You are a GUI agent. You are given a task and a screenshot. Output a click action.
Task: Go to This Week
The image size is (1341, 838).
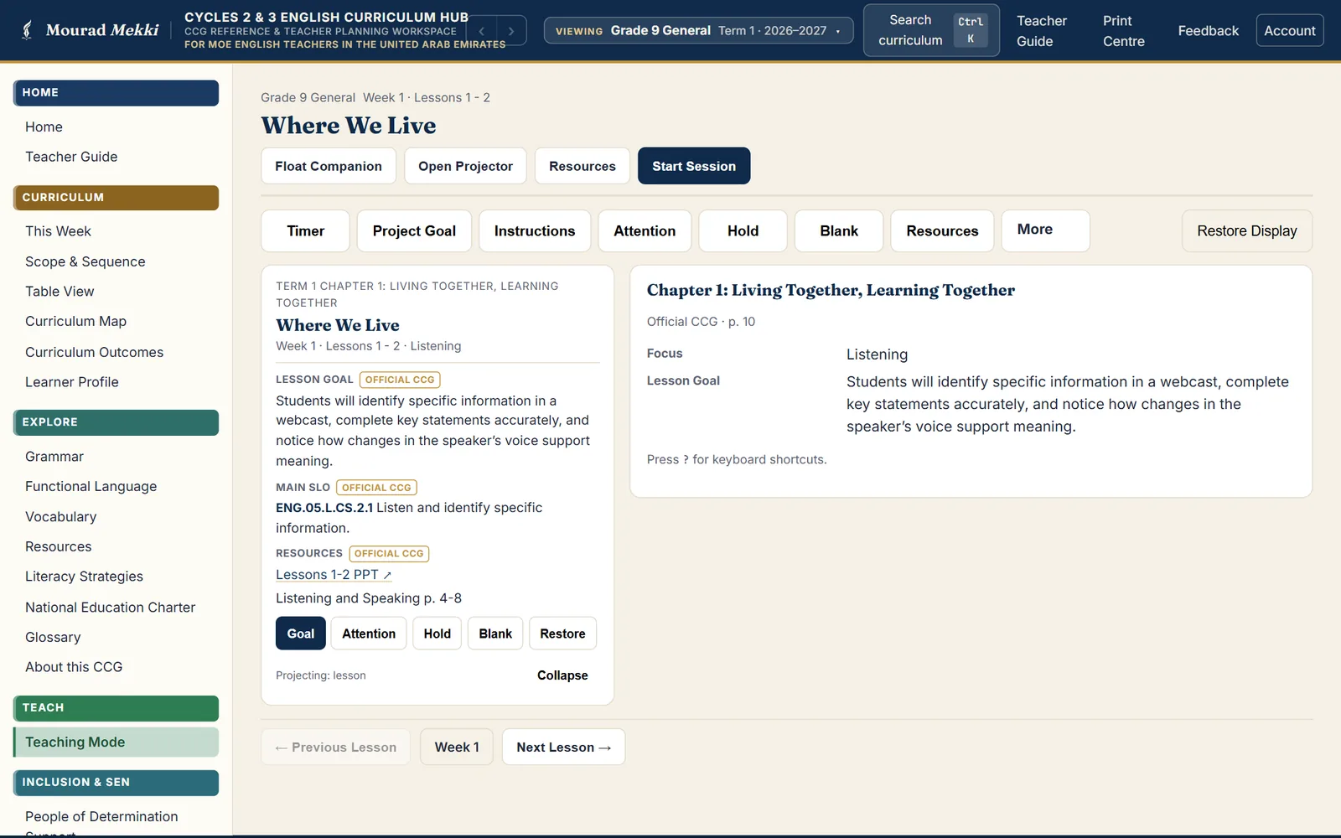coord(58,231)
